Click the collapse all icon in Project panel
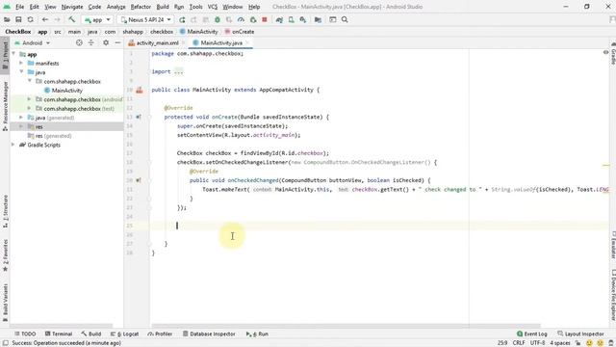The width and height of the screenshot is (616, 347). point(91,42)
